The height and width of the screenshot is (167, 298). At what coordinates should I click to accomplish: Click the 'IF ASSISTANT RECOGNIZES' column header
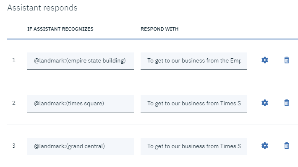coord(60,29)
